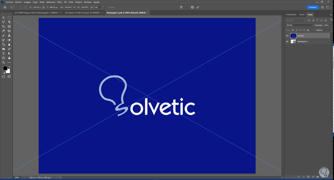The image size is (334, 180).
Task: Select the Brush tool
Action: click(4, 35)
